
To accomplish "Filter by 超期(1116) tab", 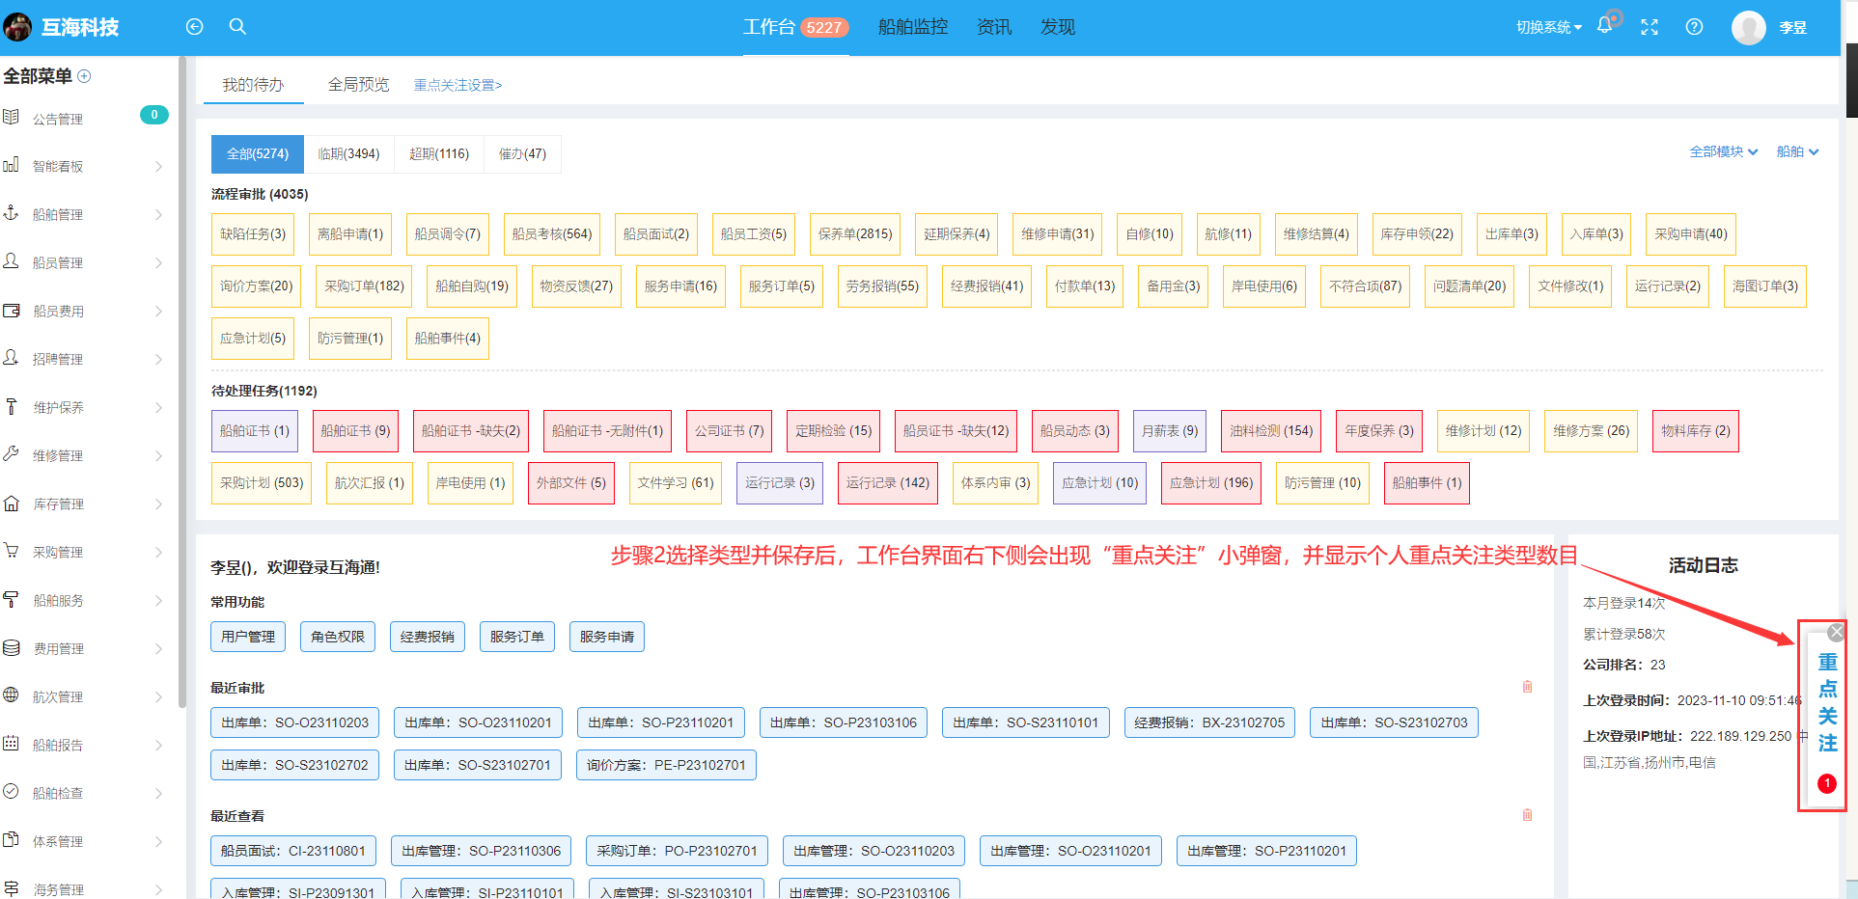I will [x=439, y=153].
